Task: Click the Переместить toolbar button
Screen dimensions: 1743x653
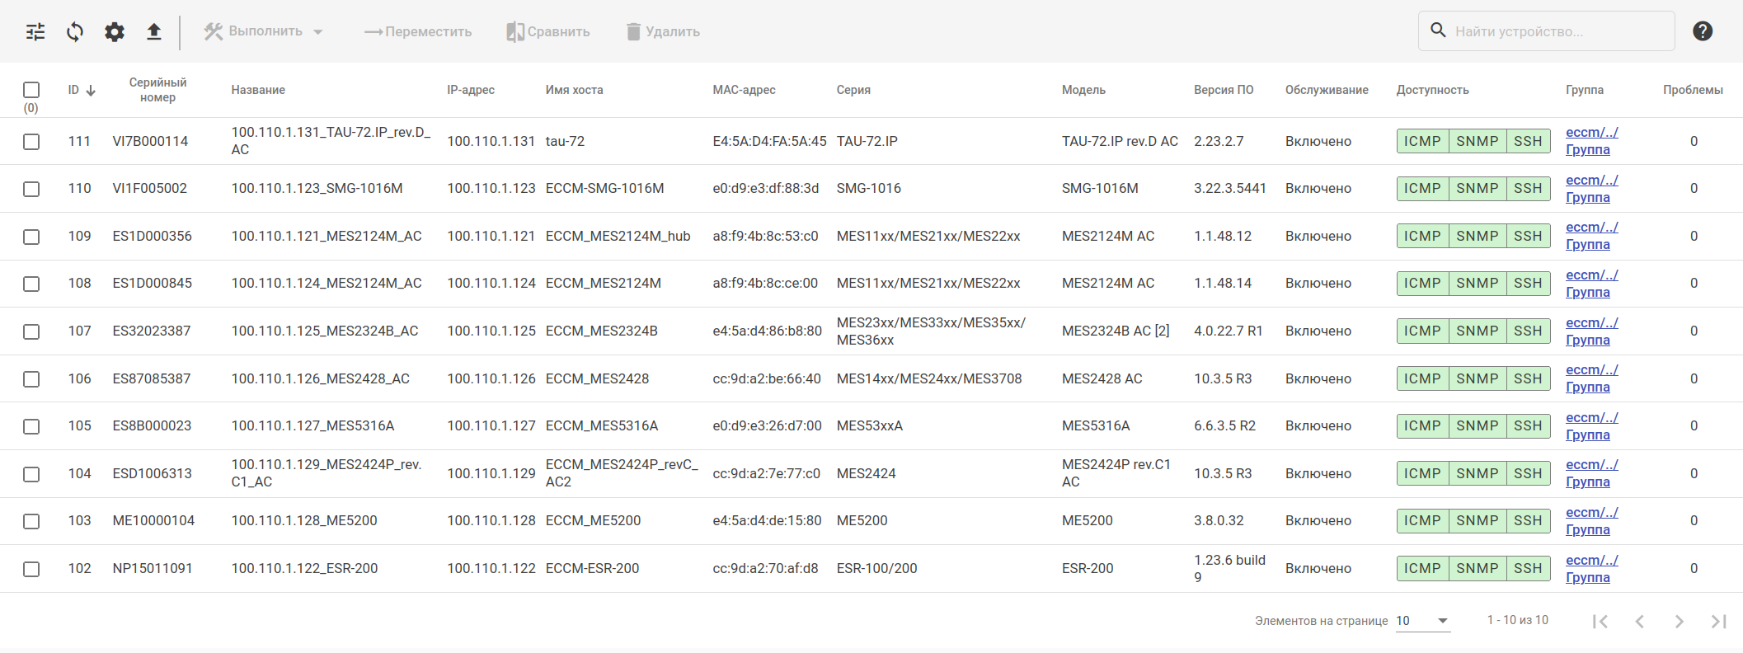Action: click(x=418, y=31)
